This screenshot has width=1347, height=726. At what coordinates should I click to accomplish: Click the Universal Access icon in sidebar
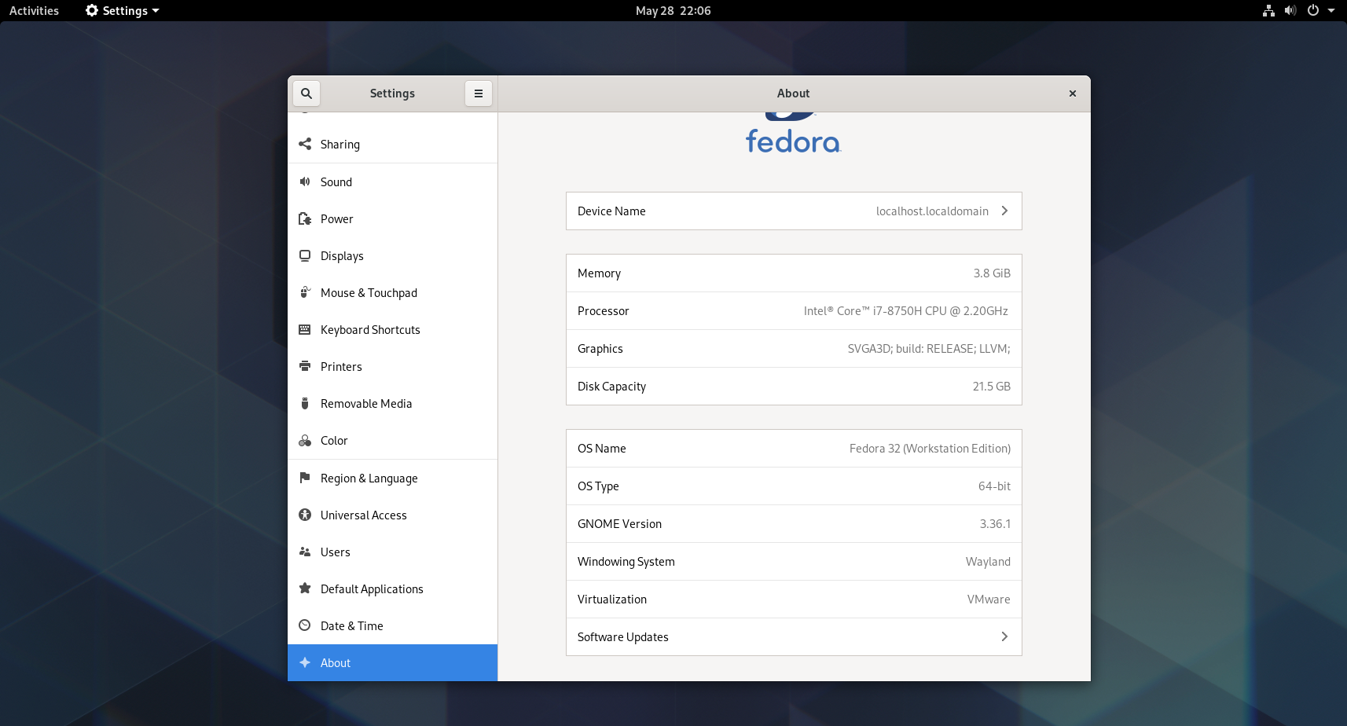click(x=305, y=515)
